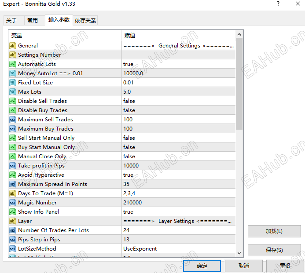Viewport: 305px width, 273px height.
Task: Click the bool icon beside Show Info Panel
Action: 13,212
